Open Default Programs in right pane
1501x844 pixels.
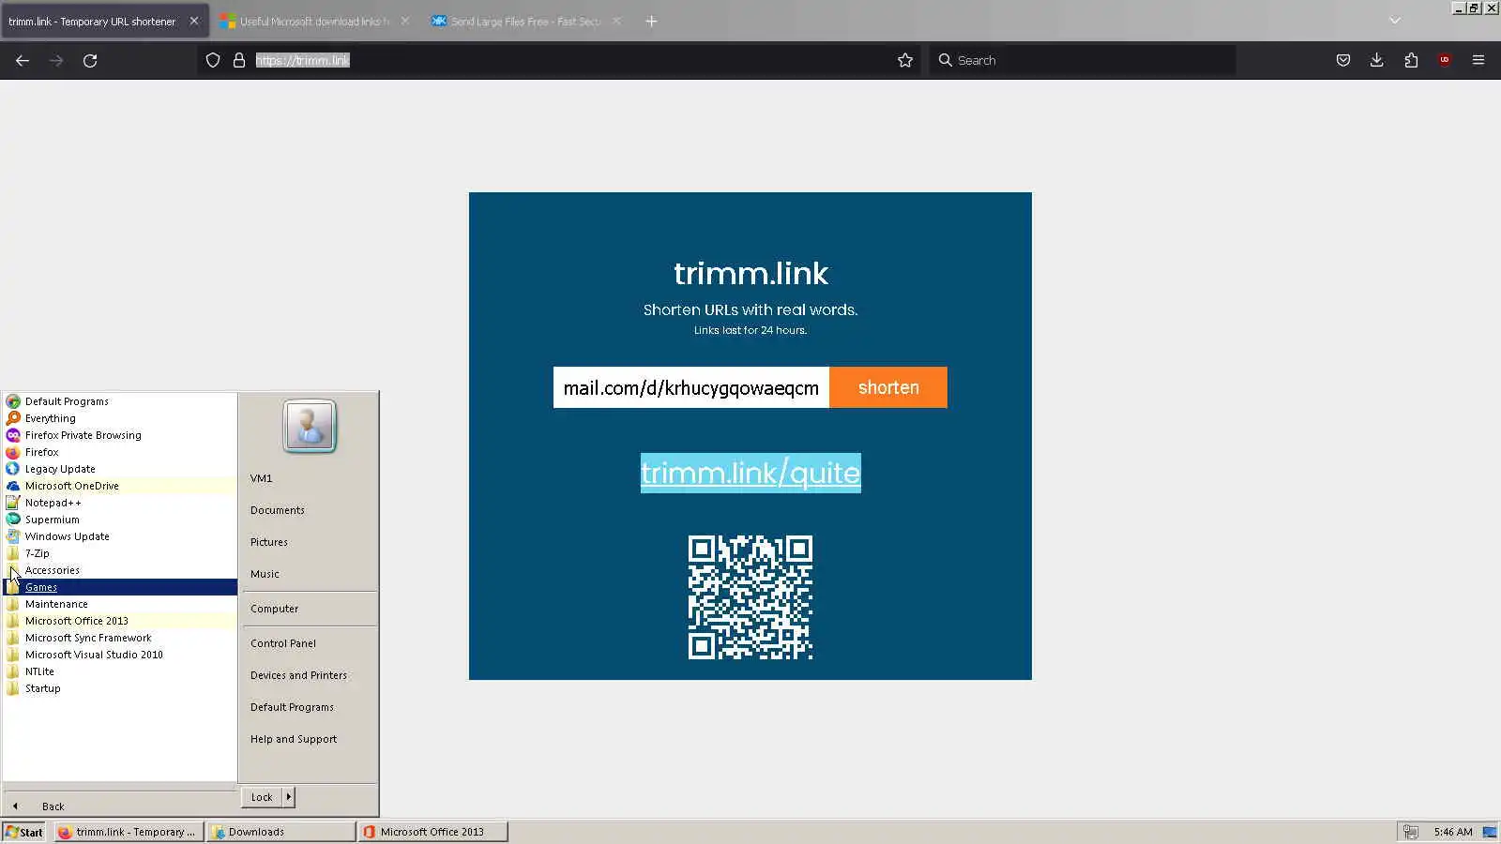(x=309, y=707)
